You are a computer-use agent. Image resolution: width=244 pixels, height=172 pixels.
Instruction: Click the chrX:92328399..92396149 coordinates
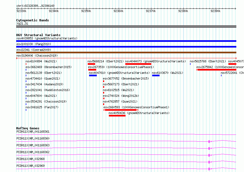(x=35, y=6)
